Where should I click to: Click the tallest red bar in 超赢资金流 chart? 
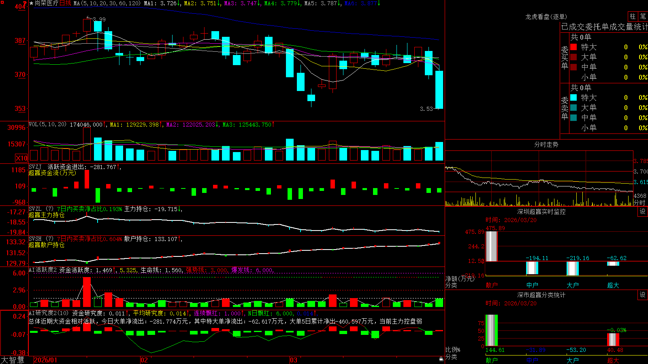(x=87, y=179)
